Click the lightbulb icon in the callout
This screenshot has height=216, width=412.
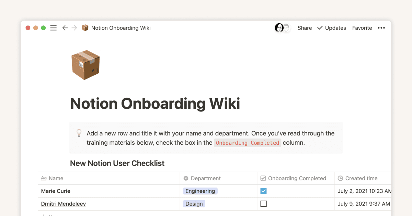point(79,133)
